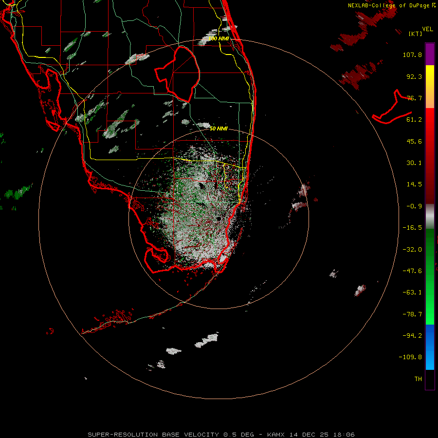This screenshot has width=438, height=438.
Task: Click the KAMX station identifier in caption
Action: pyautogui.click(x=276, y=435)
